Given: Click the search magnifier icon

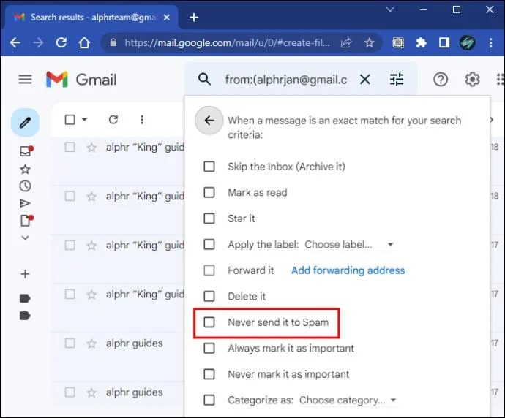Looking at the screenshot, I should tap(204, 79).
